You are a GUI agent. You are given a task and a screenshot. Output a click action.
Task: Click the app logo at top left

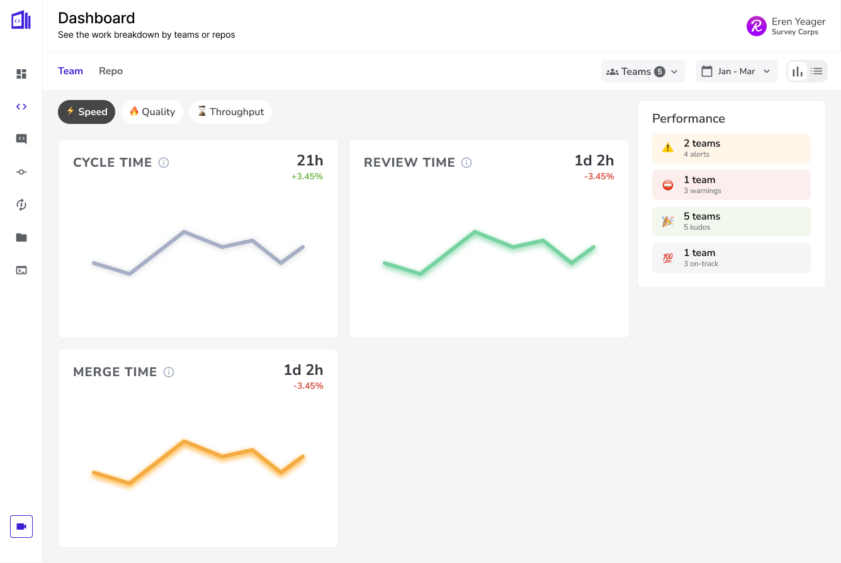pos(21,20)
